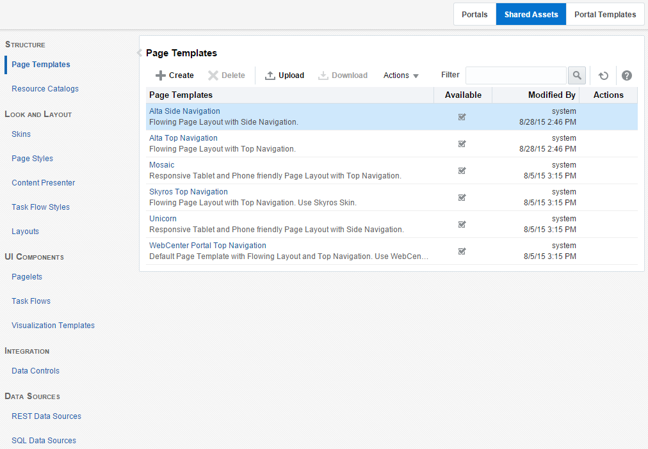Switch to the Portals tab
648x449 pixels.
click(x=474, y=15)
